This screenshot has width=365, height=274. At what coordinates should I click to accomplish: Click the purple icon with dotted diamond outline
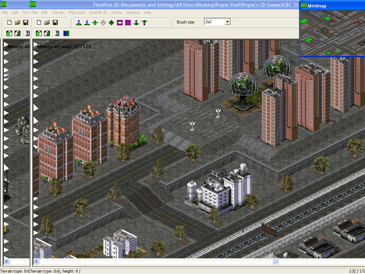click(x=128, y=22)
